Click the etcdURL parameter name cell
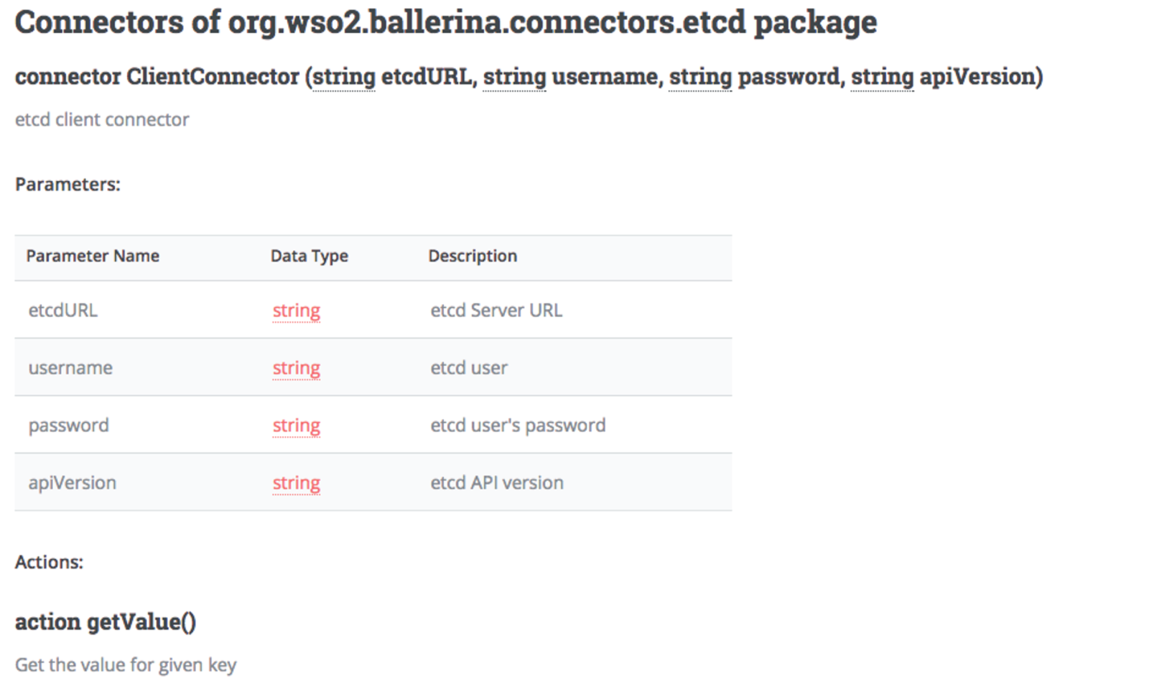 click(x=63, y=310)
